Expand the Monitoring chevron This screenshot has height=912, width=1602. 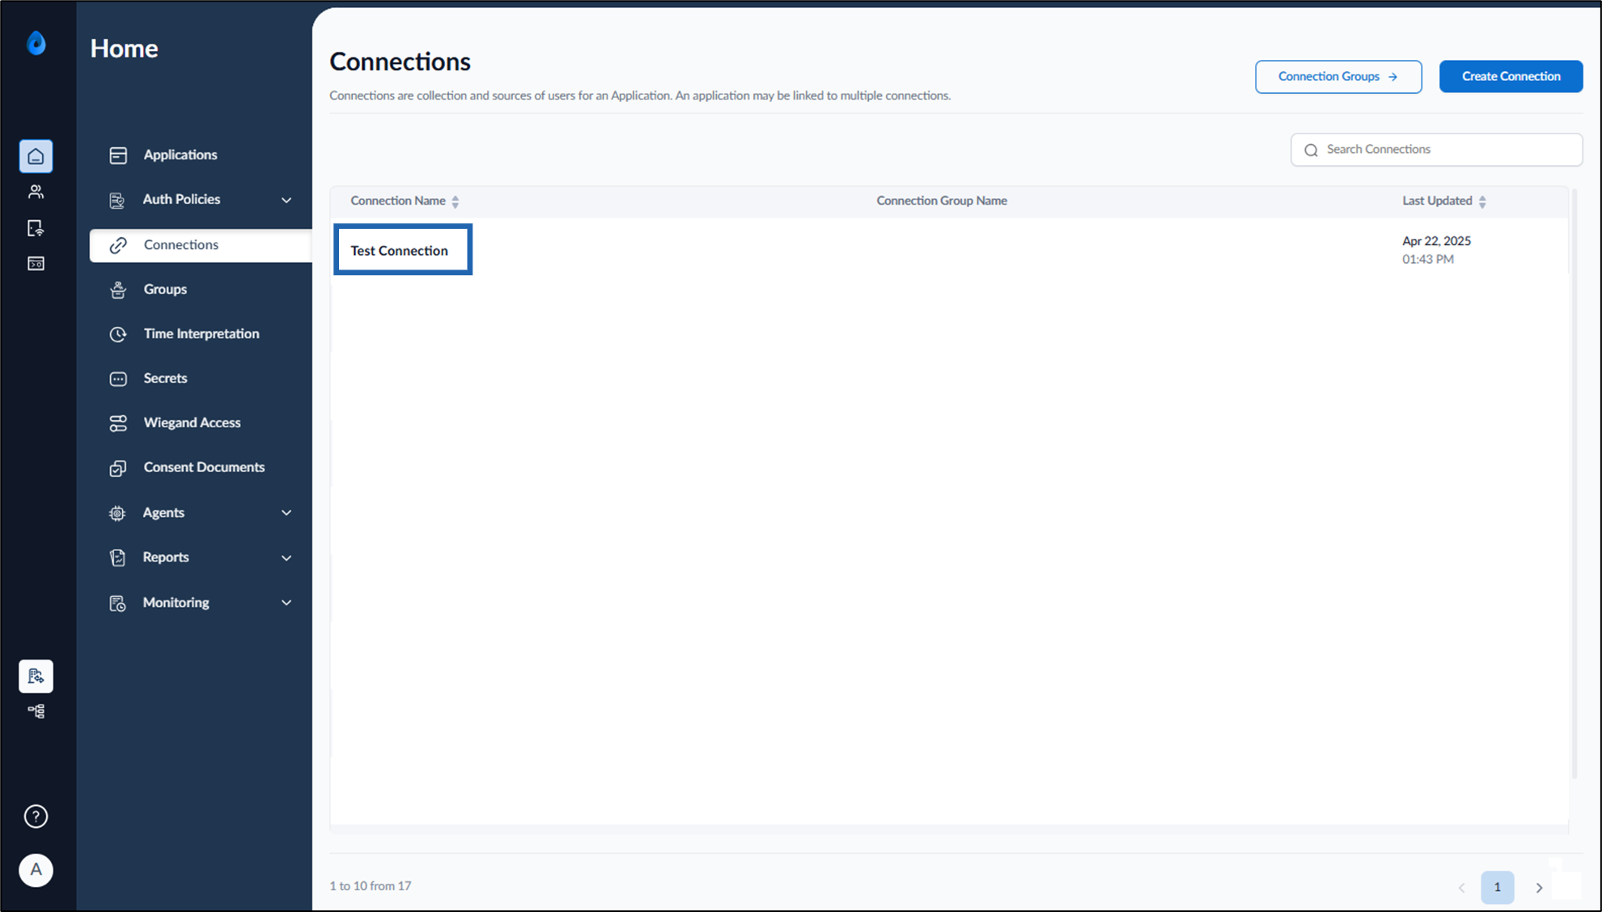coord(286,603)
